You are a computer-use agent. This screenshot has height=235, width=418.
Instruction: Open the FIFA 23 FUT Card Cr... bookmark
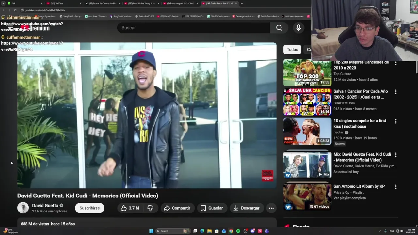point(193,16)
